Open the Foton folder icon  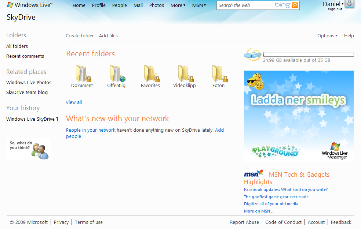(x=220, y=74)
